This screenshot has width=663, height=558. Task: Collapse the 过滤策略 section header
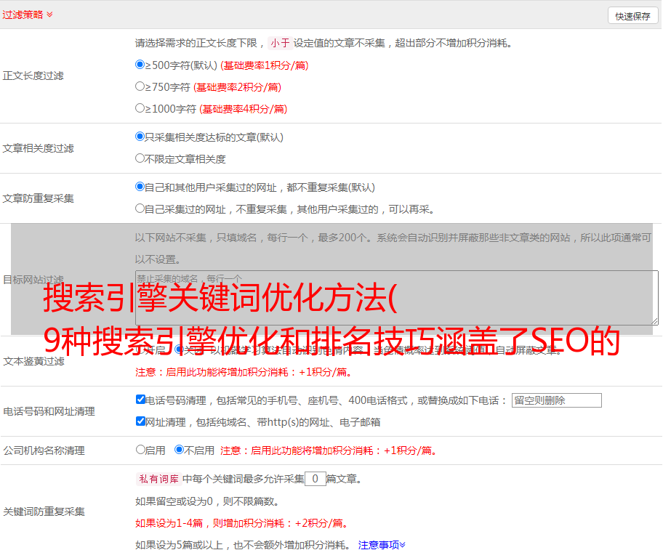point(28,15)
